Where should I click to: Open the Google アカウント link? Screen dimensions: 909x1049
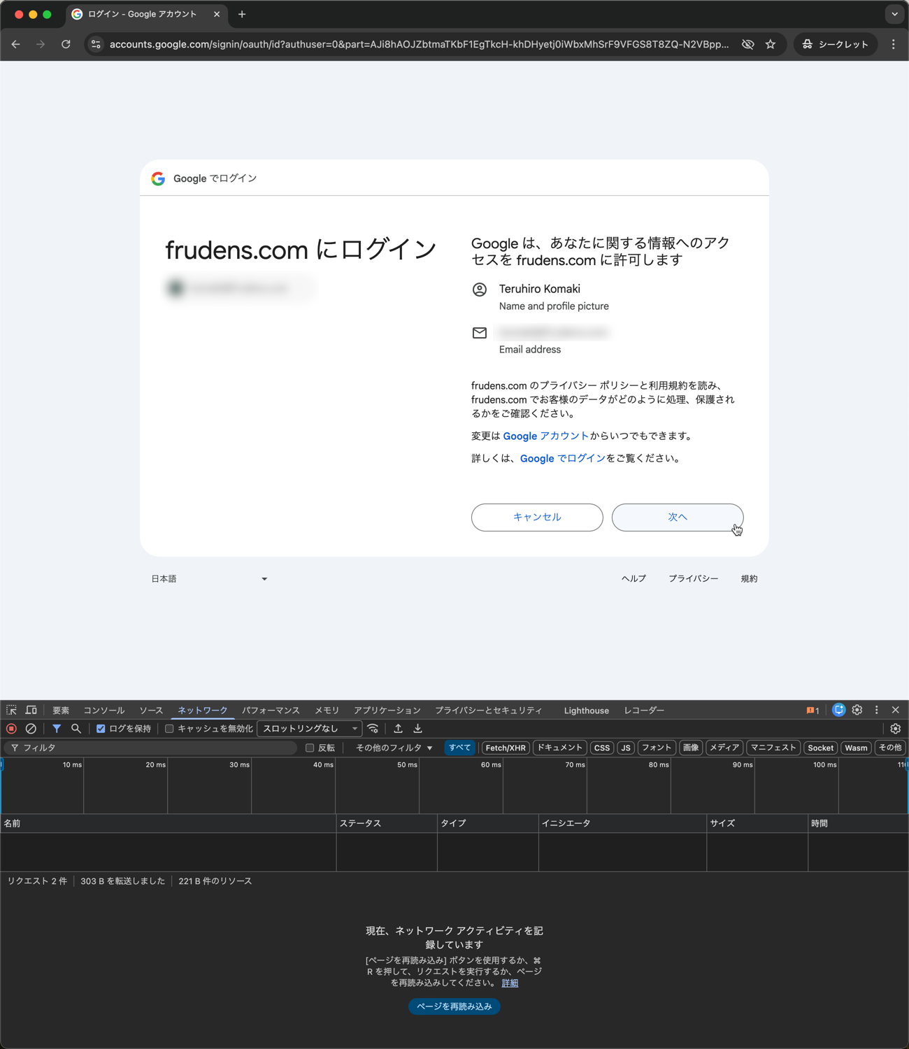click(x=546, y=436)
